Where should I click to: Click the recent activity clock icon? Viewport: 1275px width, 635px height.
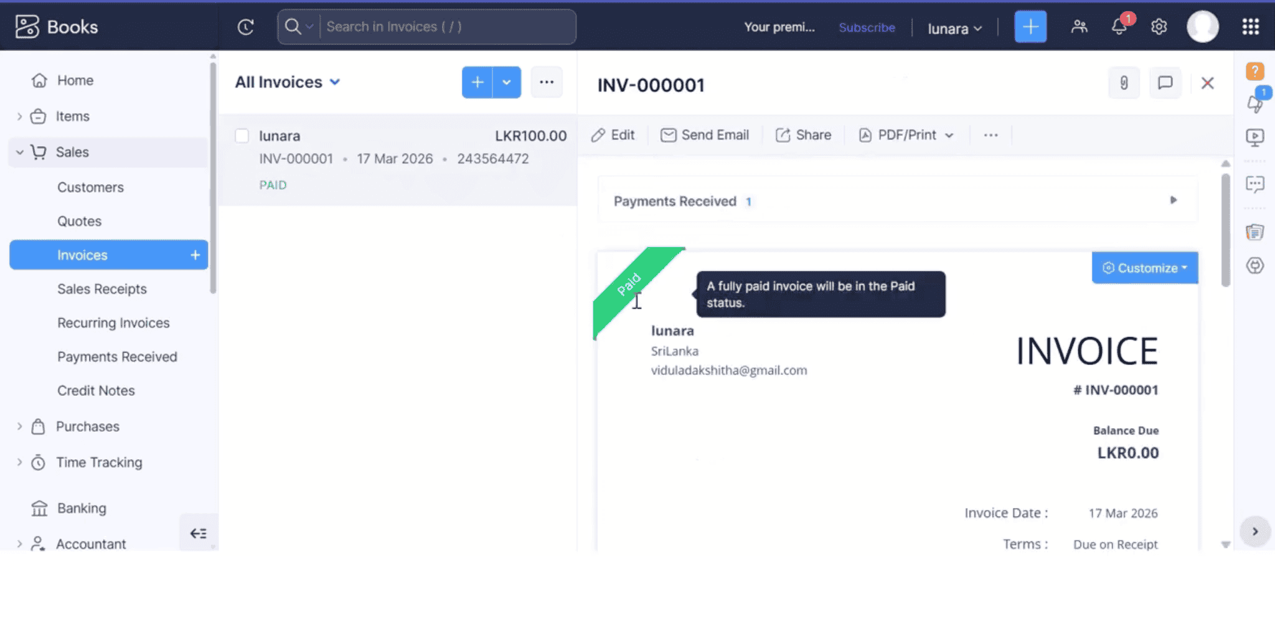point(245,27)
